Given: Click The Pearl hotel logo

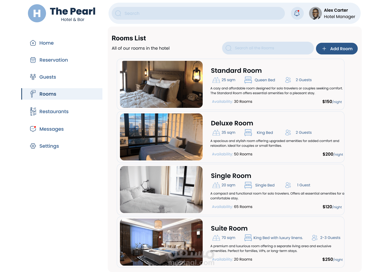Looking at the screenshot, I should pyautogui.click(x=37, y=13).
